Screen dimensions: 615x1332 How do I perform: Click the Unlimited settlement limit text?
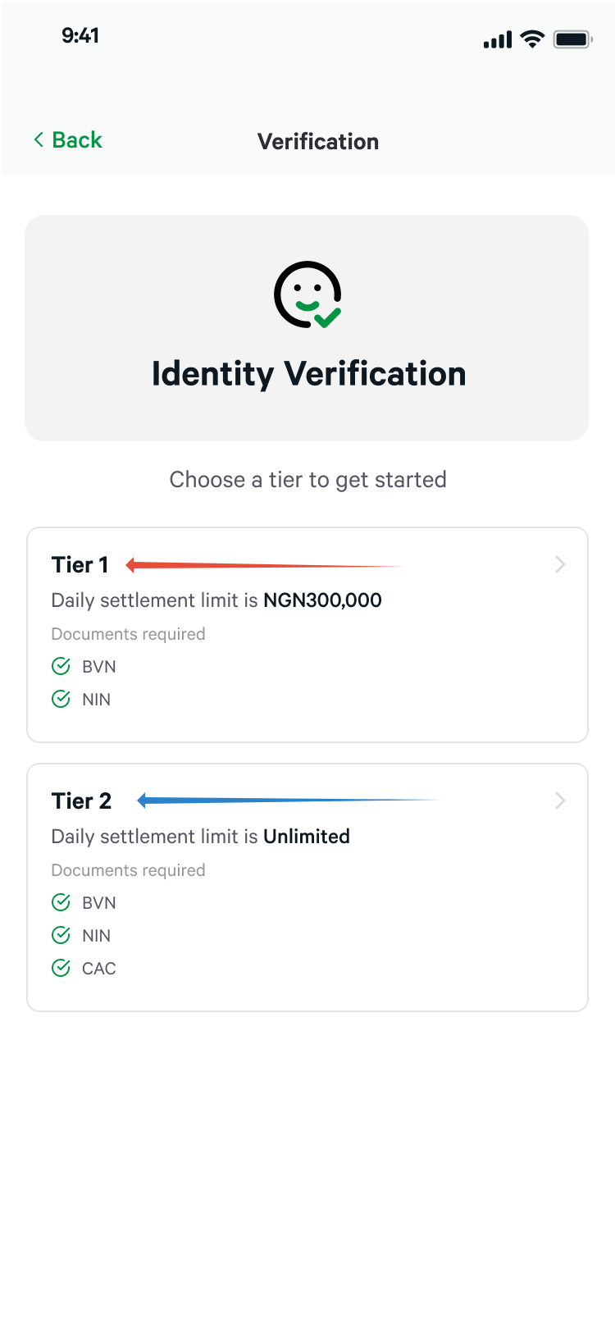pos(307,837)
